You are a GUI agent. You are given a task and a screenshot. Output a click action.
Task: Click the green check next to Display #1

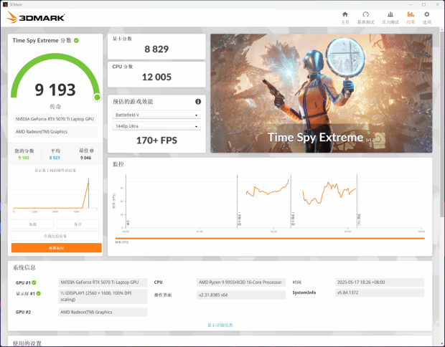pyautogui.click(x=38, y=293)
